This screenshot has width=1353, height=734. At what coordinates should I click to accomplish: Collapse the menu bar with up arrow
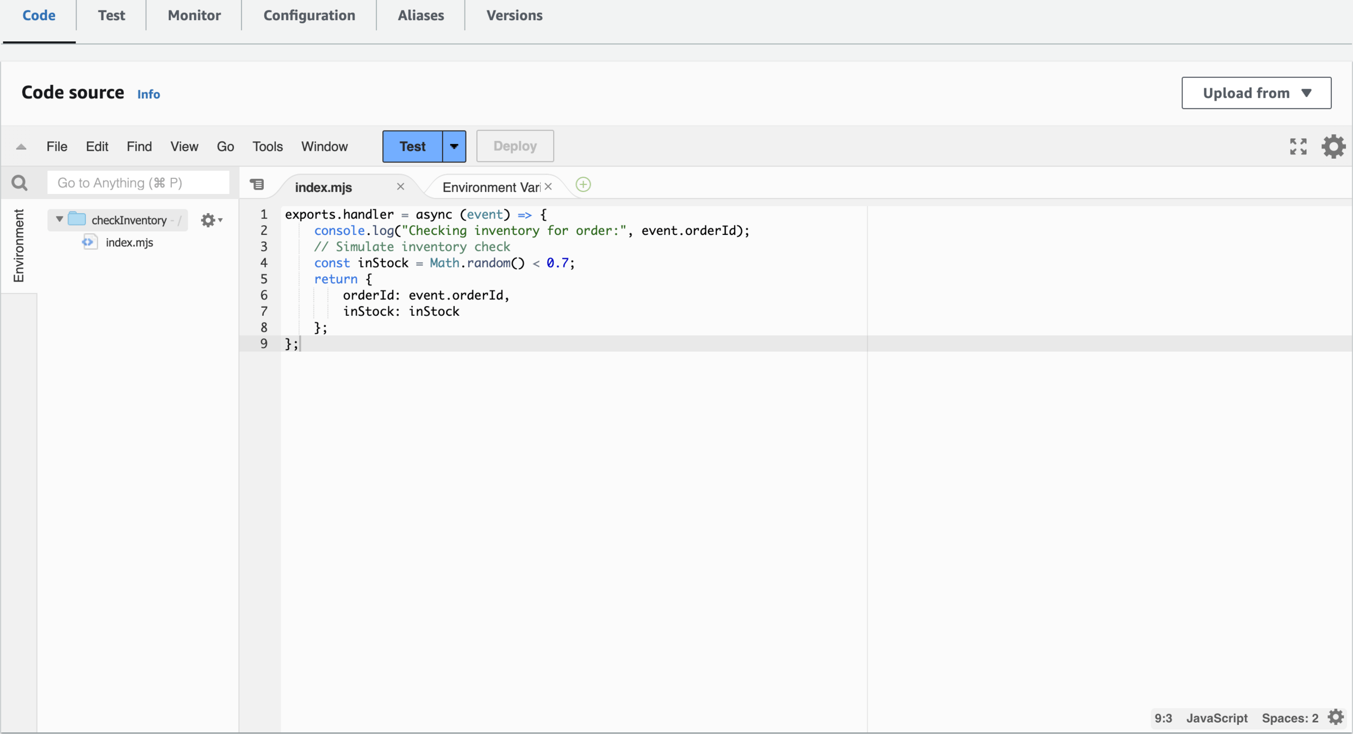click(21, 146)
